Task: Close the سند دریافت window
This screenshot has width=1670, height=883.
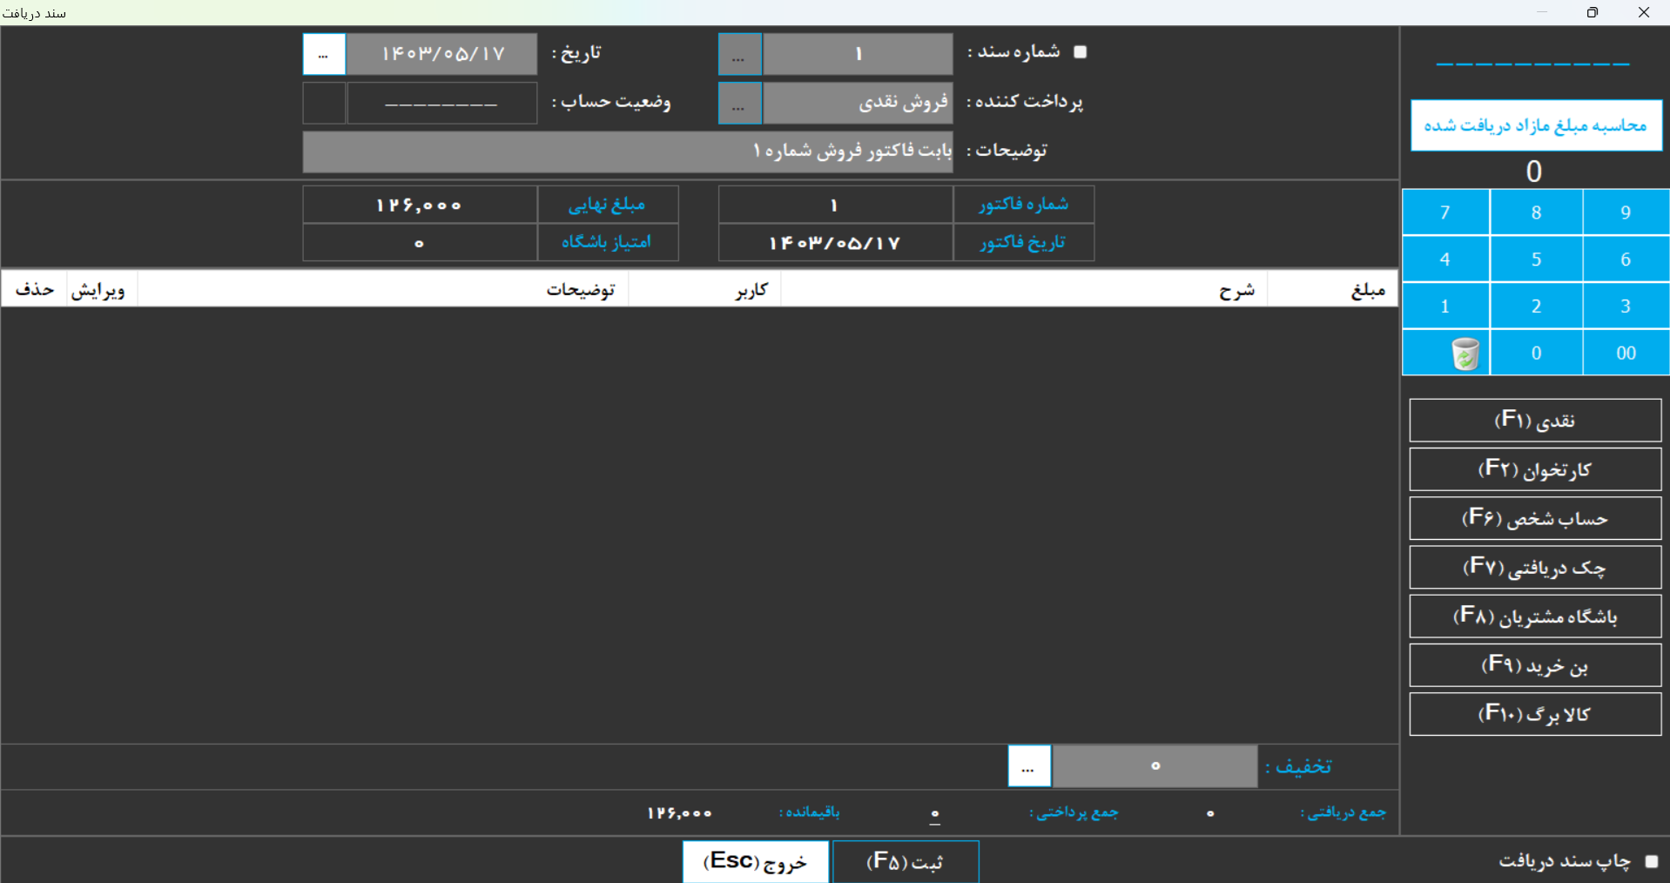Action: point(1644,12)
